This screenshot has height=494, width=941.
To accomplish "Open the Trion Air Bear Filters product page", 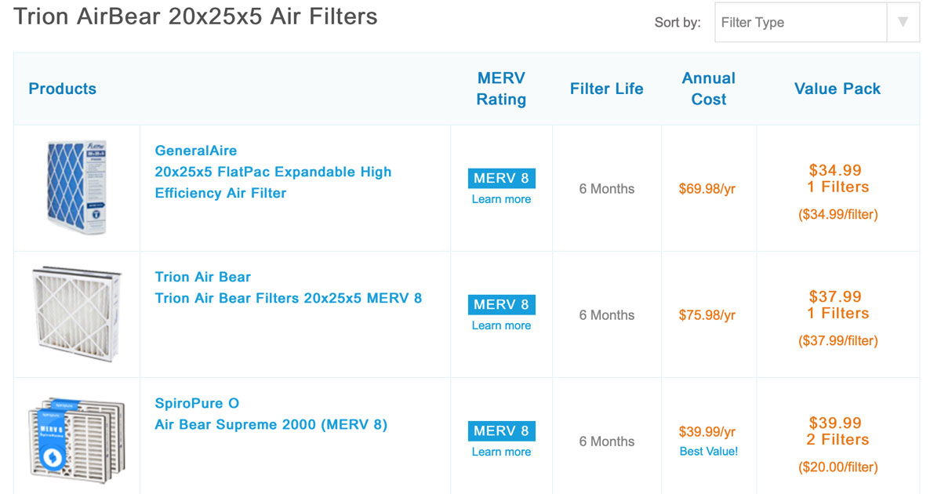I will coord(288,298).
